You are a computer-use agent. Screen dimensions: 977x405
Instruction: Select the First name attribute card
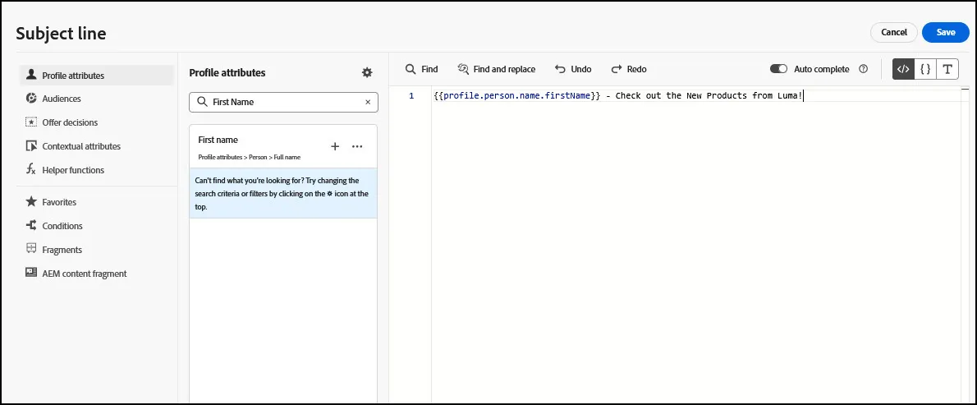(x=283, y=146)
